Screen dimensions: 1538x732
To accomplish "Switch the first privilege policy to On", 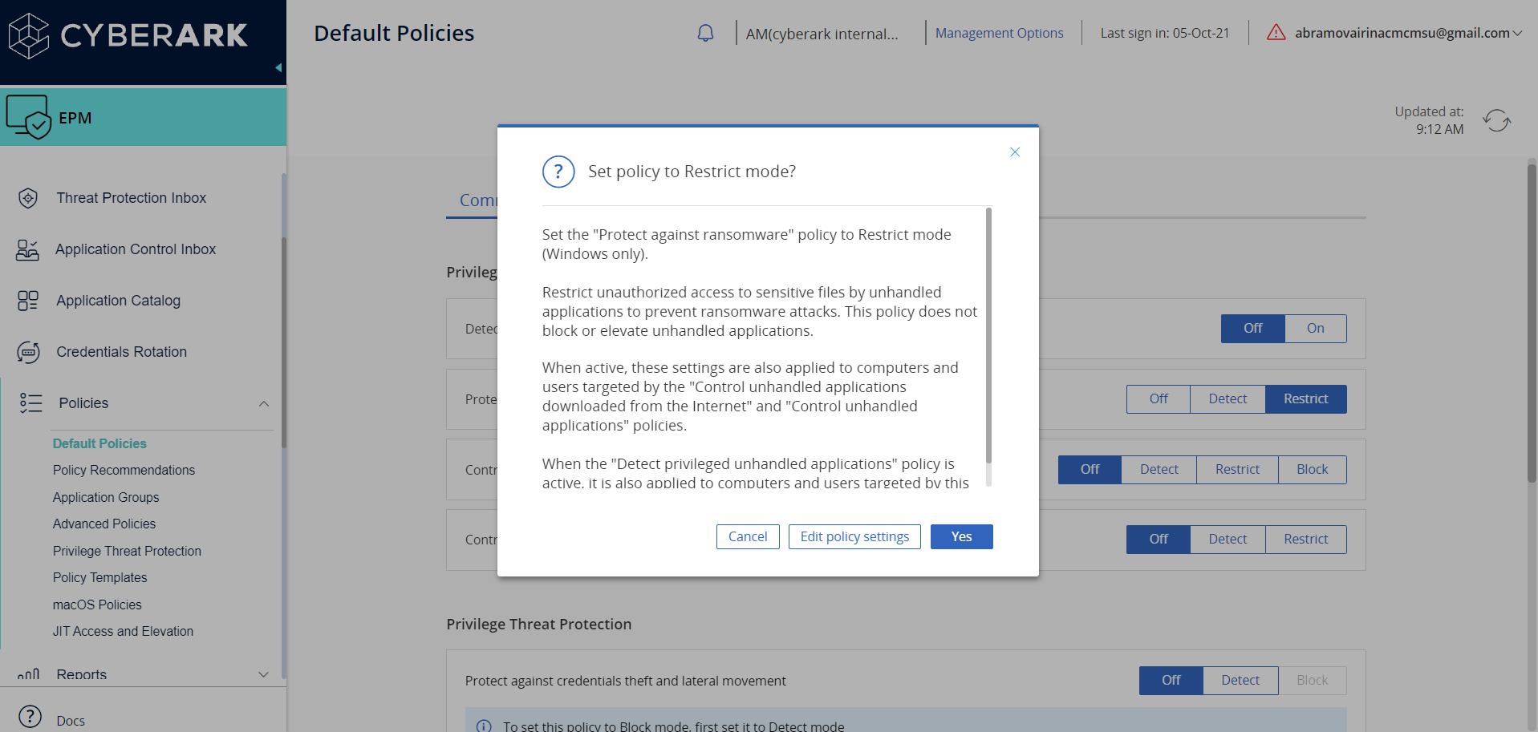I will click(1315, 329).
